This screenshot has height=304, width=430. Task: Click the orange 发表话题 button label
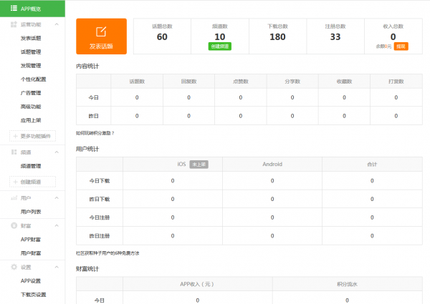tap(101, 46)
